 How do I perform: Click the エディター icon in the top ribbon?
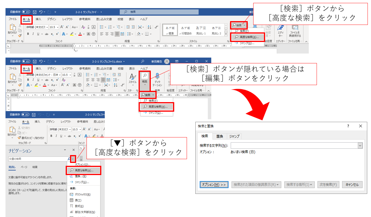click(x=280, y=30)
